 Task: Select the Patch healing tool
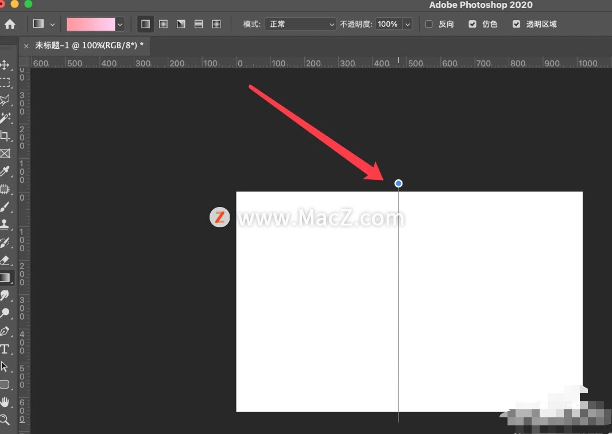[x=5, y=189]
